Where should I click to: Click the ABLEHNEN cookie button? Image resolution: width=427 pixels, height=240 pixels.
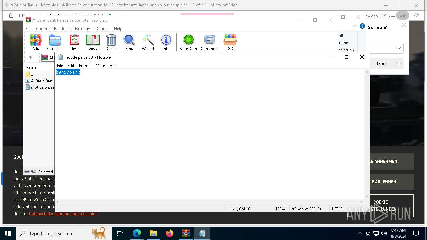pyautogui.click(x=391, y=182)
